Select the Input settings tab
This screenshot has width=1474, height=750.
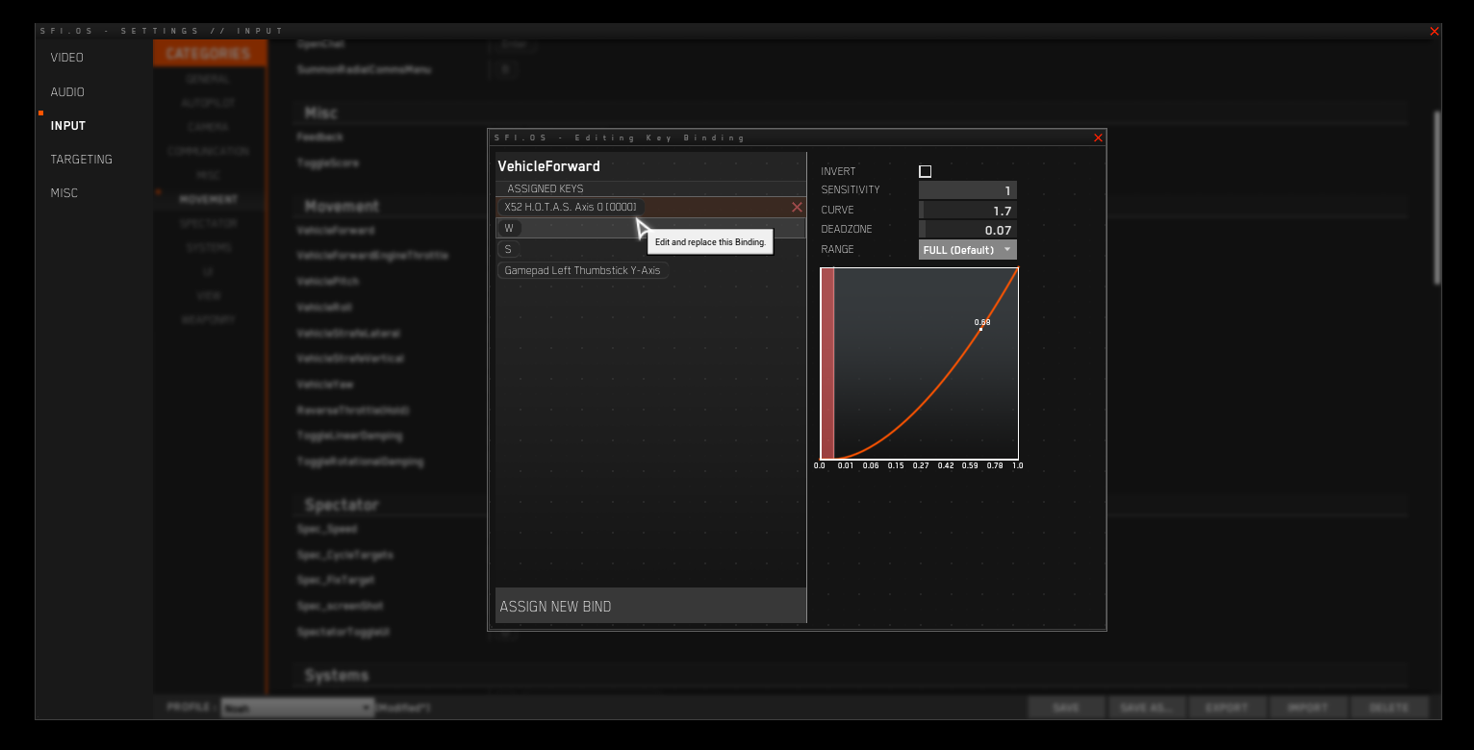pos(68,126)
